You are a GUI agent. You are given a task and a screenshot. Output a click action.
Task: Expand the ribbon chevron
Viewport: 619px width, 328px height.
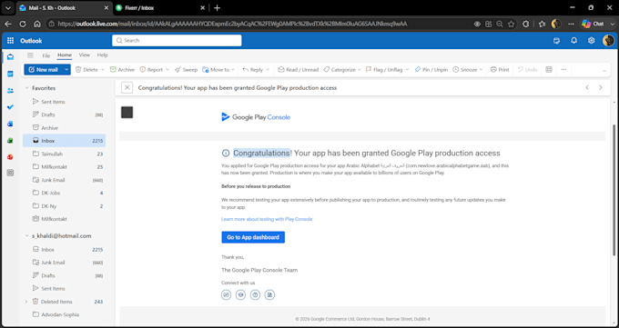pyautogui.click(x=604, y=71)
